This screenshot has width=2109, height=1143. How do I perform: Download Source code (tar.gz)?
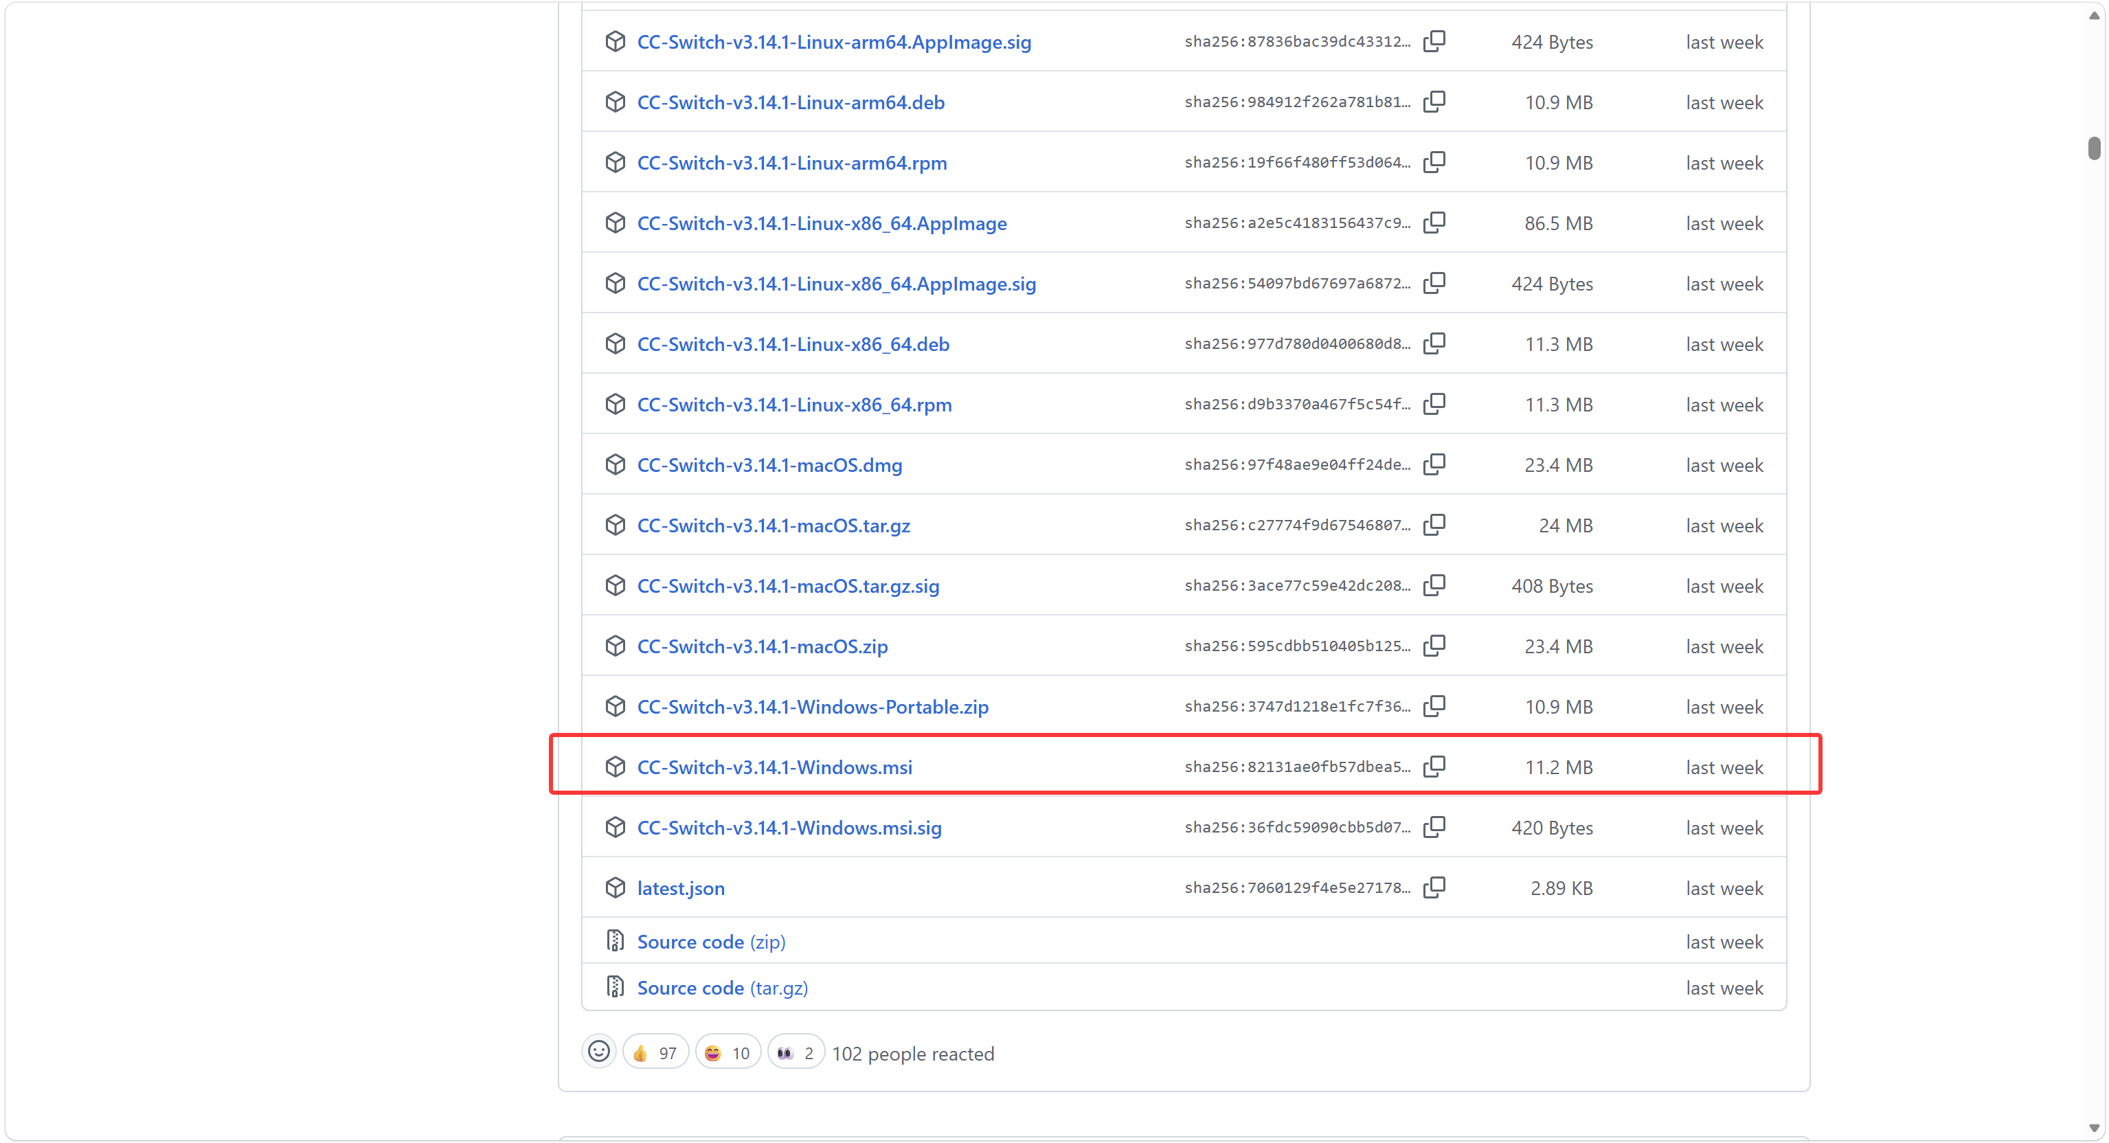723,988
